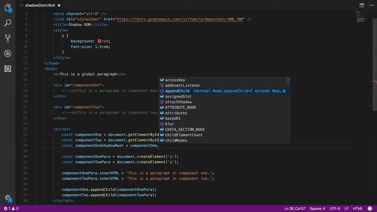Select childNodes suggestion

pos(224,140)
